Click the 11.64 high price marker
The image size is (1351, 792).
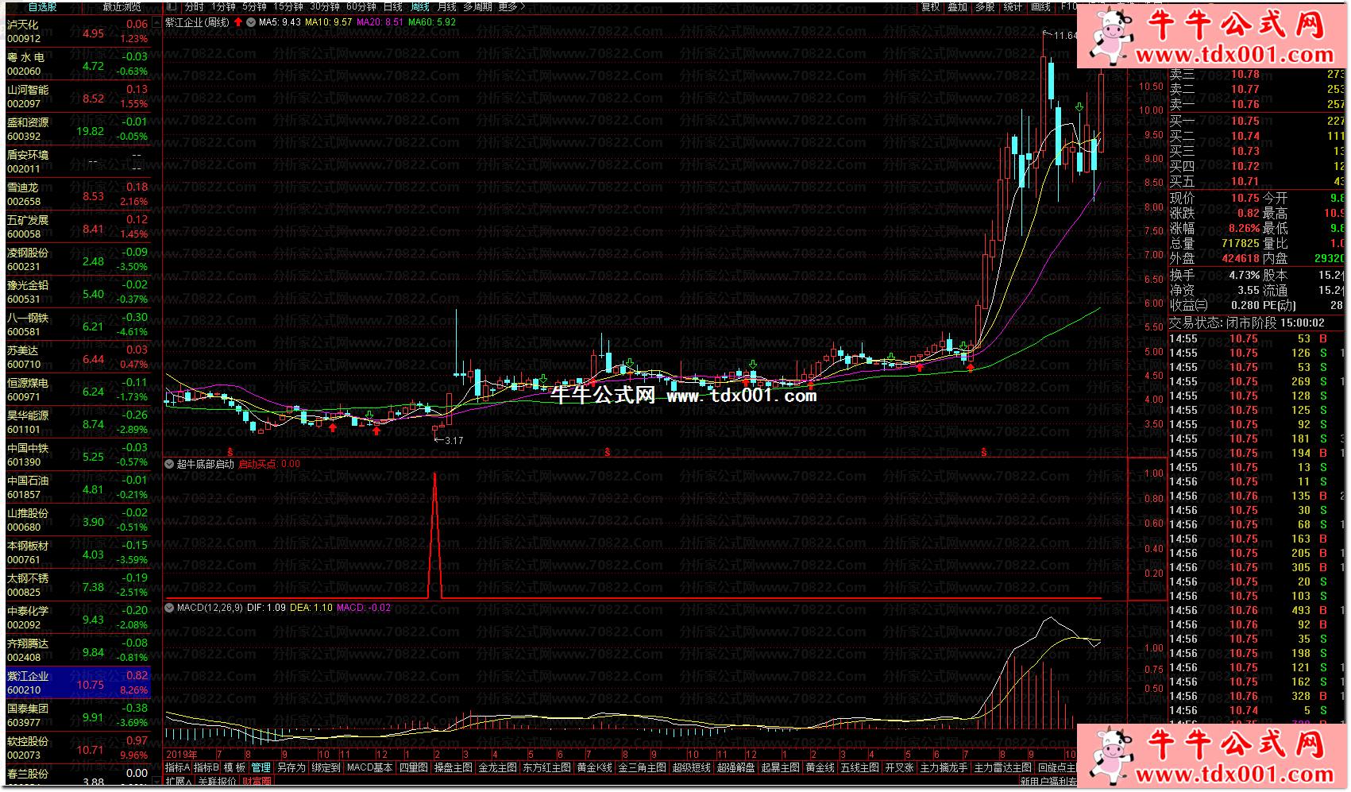coord(1066,35)
